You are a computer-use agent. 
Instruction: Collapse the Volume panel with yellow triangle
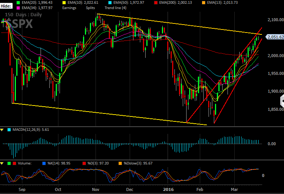[x=2, y=163]
